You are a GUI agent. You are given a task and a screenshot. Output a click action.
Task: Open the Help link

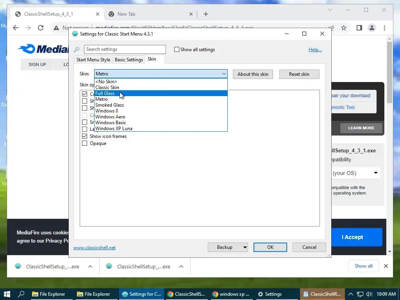click(315, 50)
